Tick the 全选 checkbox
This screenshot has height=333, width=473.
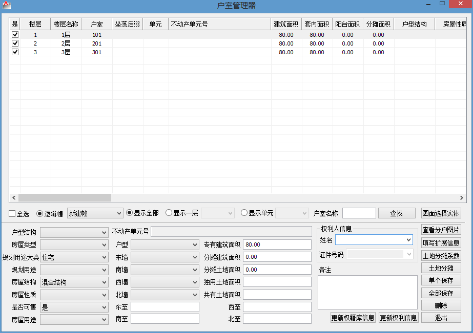12,214
